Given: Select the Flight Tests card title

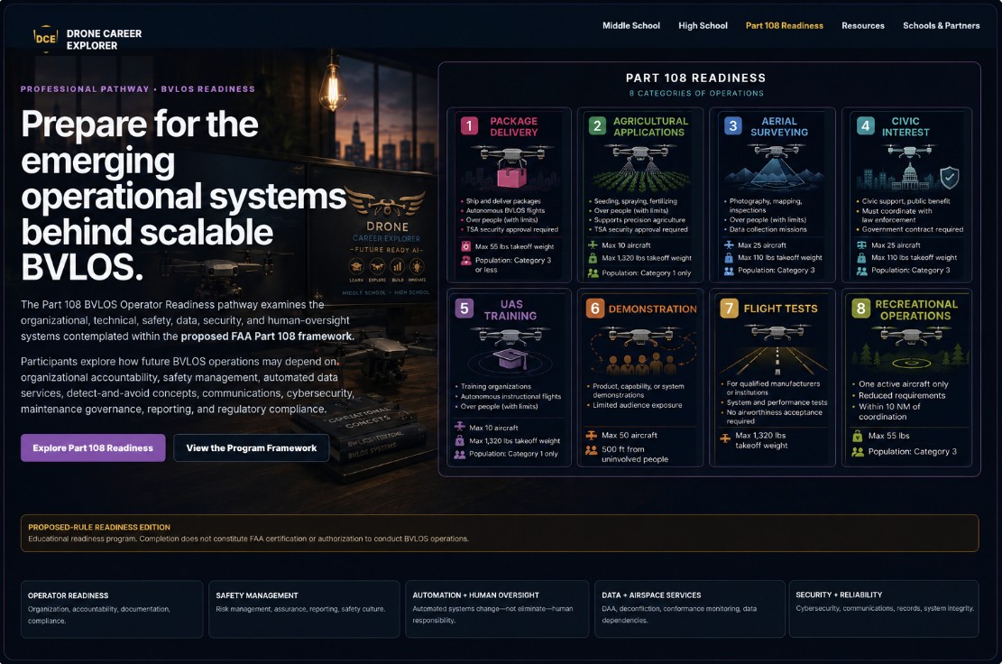Looking at the screenshot, I should [780, 309].
